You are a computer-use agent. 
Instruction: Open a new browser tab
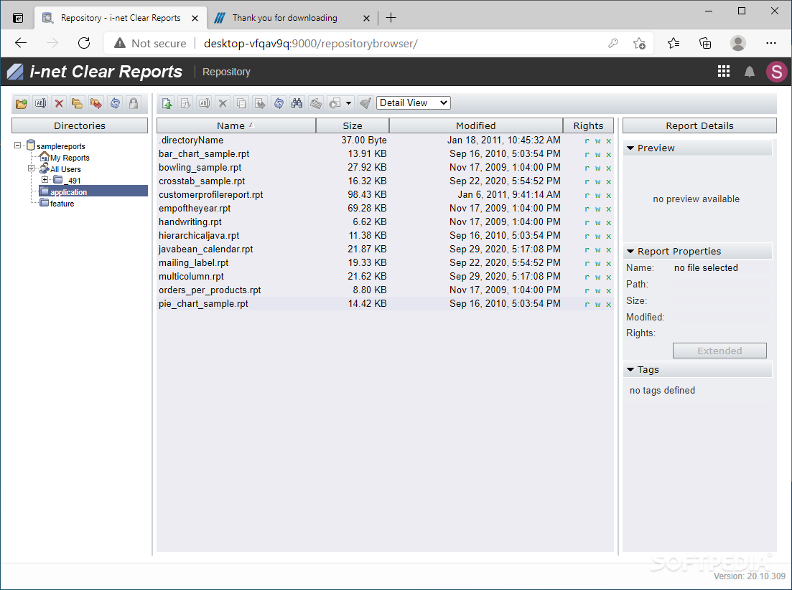point(391,18)
